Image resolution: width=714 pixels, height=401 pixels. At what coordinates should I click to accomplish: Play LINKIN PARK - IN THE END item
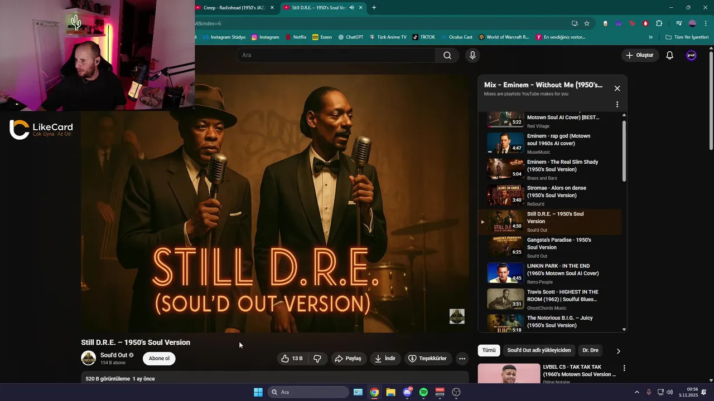point(549,273)
